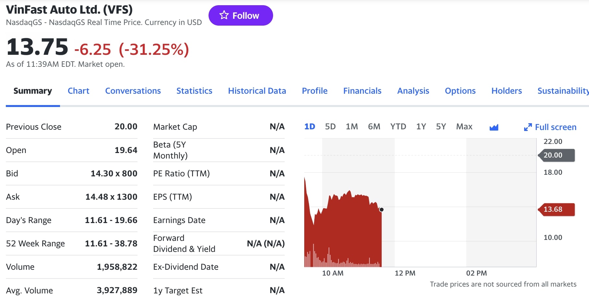Viewport: 589px width, 308px height.
Task: Click the Beta (5Y Monthly) label
Action: 170,150
